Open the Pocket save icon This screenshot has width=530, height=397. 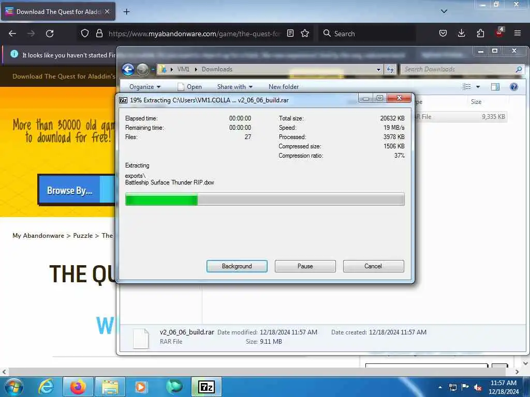coord(443,34)
